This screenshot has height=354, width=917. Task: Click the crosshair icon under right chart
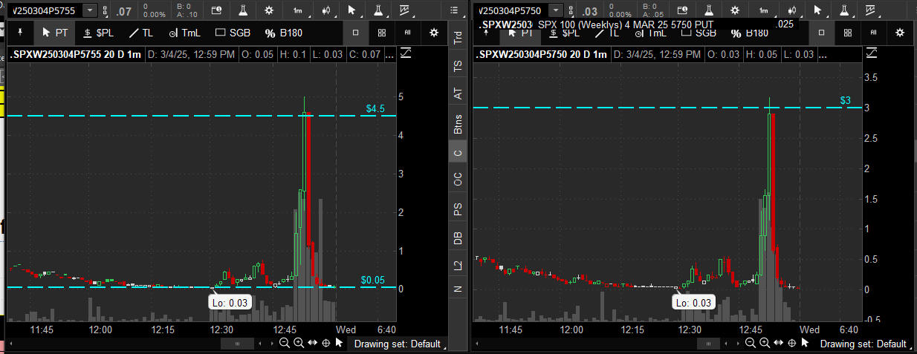click(791, 343)
